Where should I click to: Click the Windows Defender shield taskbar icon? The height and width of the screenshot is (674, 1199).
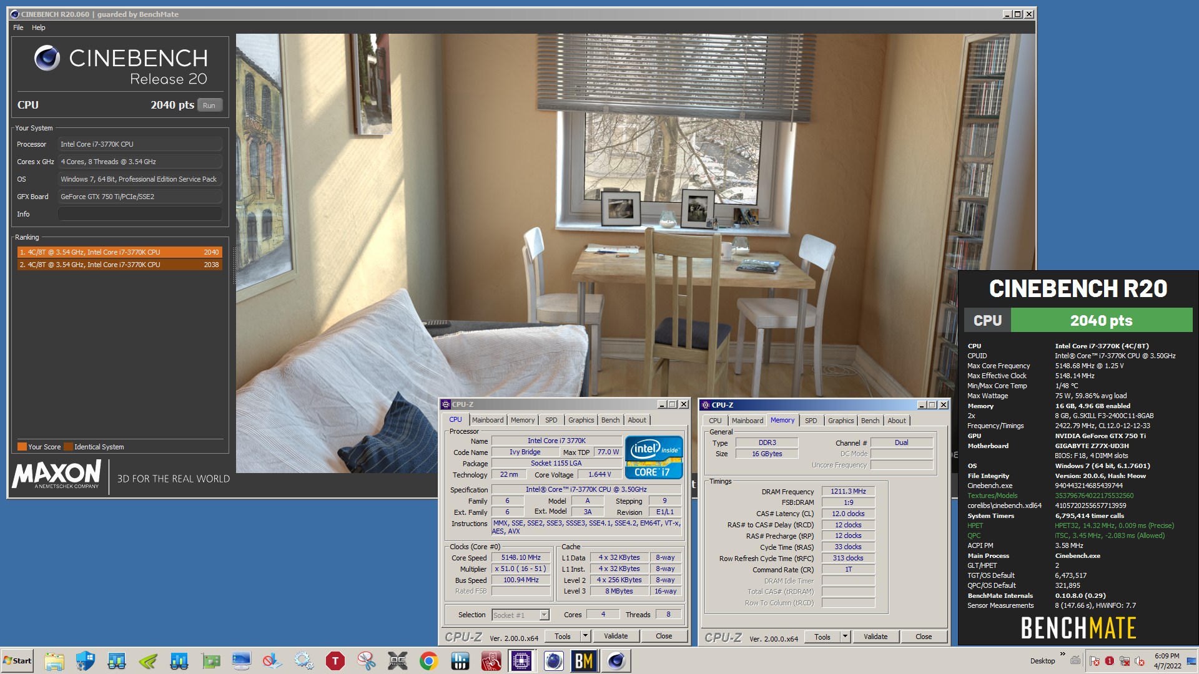(x=86, y=660)
